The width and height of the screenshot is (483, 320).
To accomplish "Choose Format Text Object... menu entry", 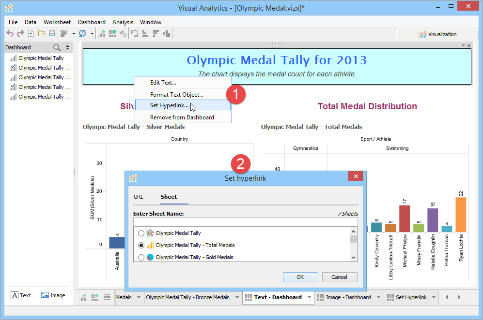I will (x=183, y=95).
